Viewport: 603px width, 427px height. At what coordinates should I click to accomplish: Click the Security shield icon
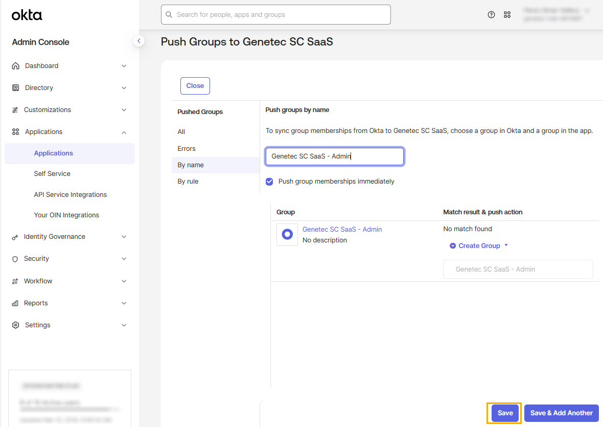point(15,259)
